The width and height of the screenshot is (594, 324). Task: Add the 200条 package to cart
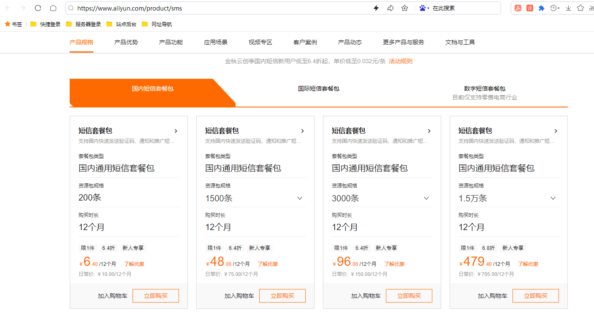pos(113,296)
